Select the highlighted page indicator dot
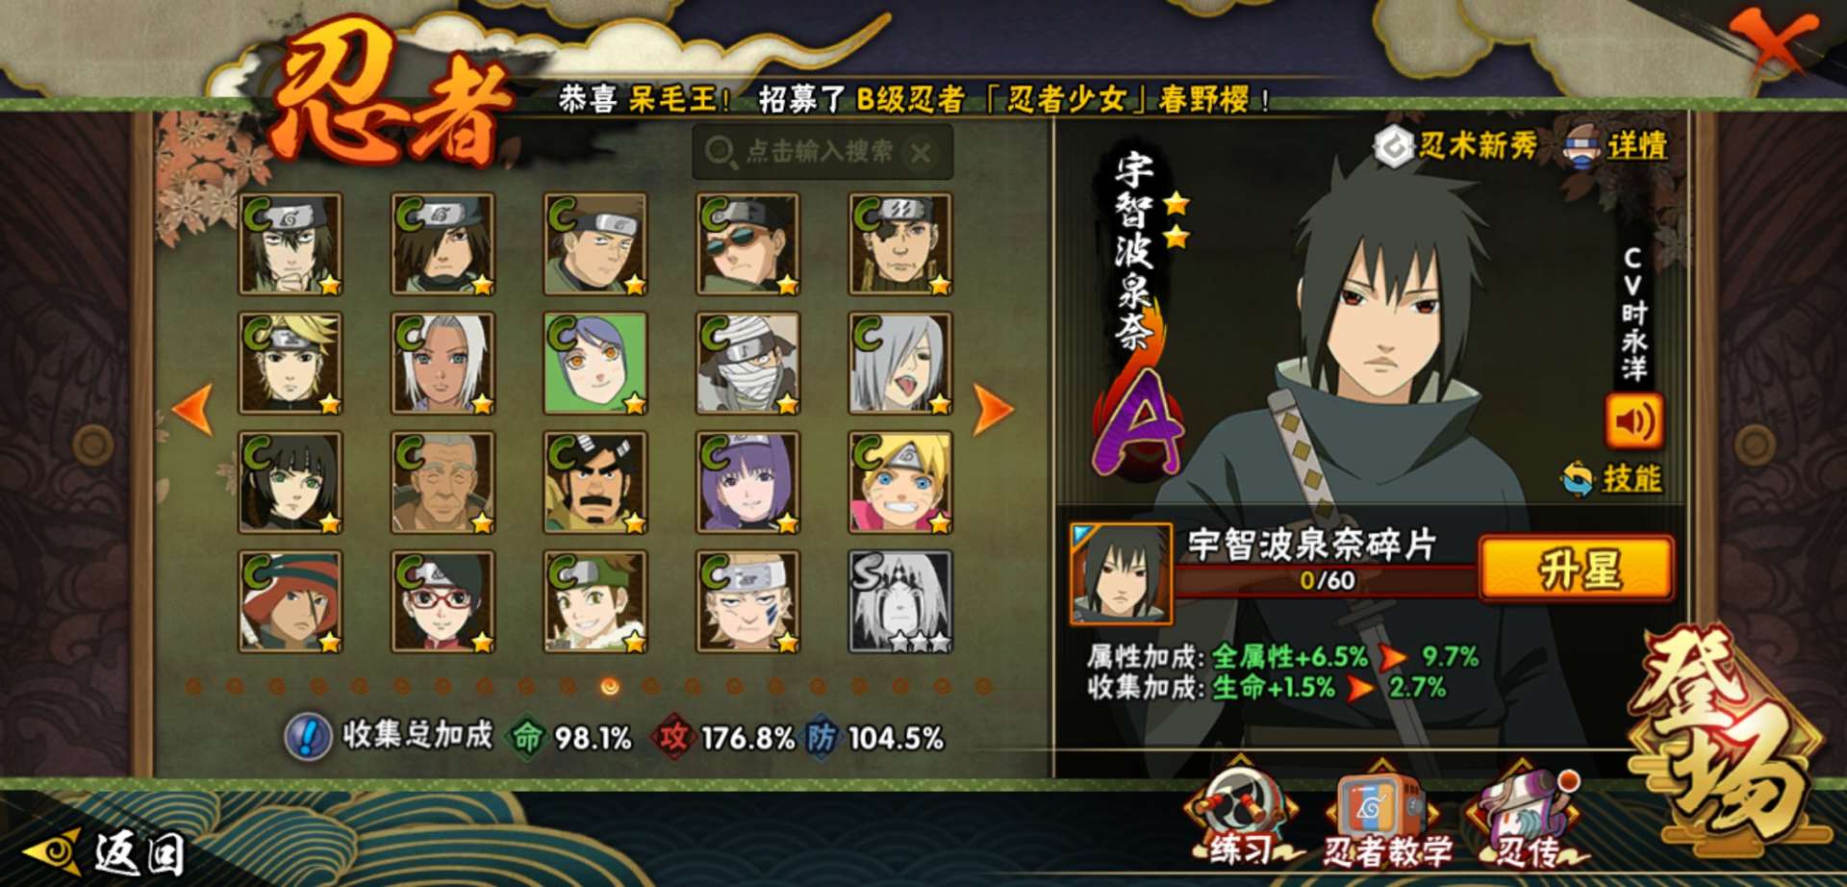The image size is (1847, 887). (609, 686)
